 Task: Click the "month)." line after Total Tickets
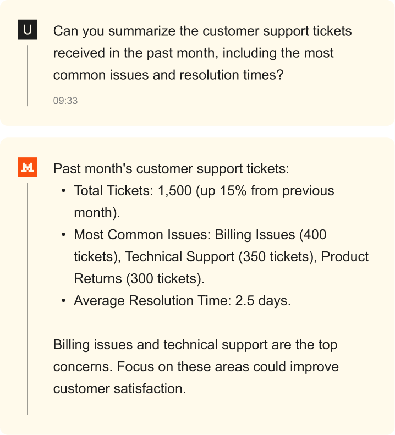[97, 213]
